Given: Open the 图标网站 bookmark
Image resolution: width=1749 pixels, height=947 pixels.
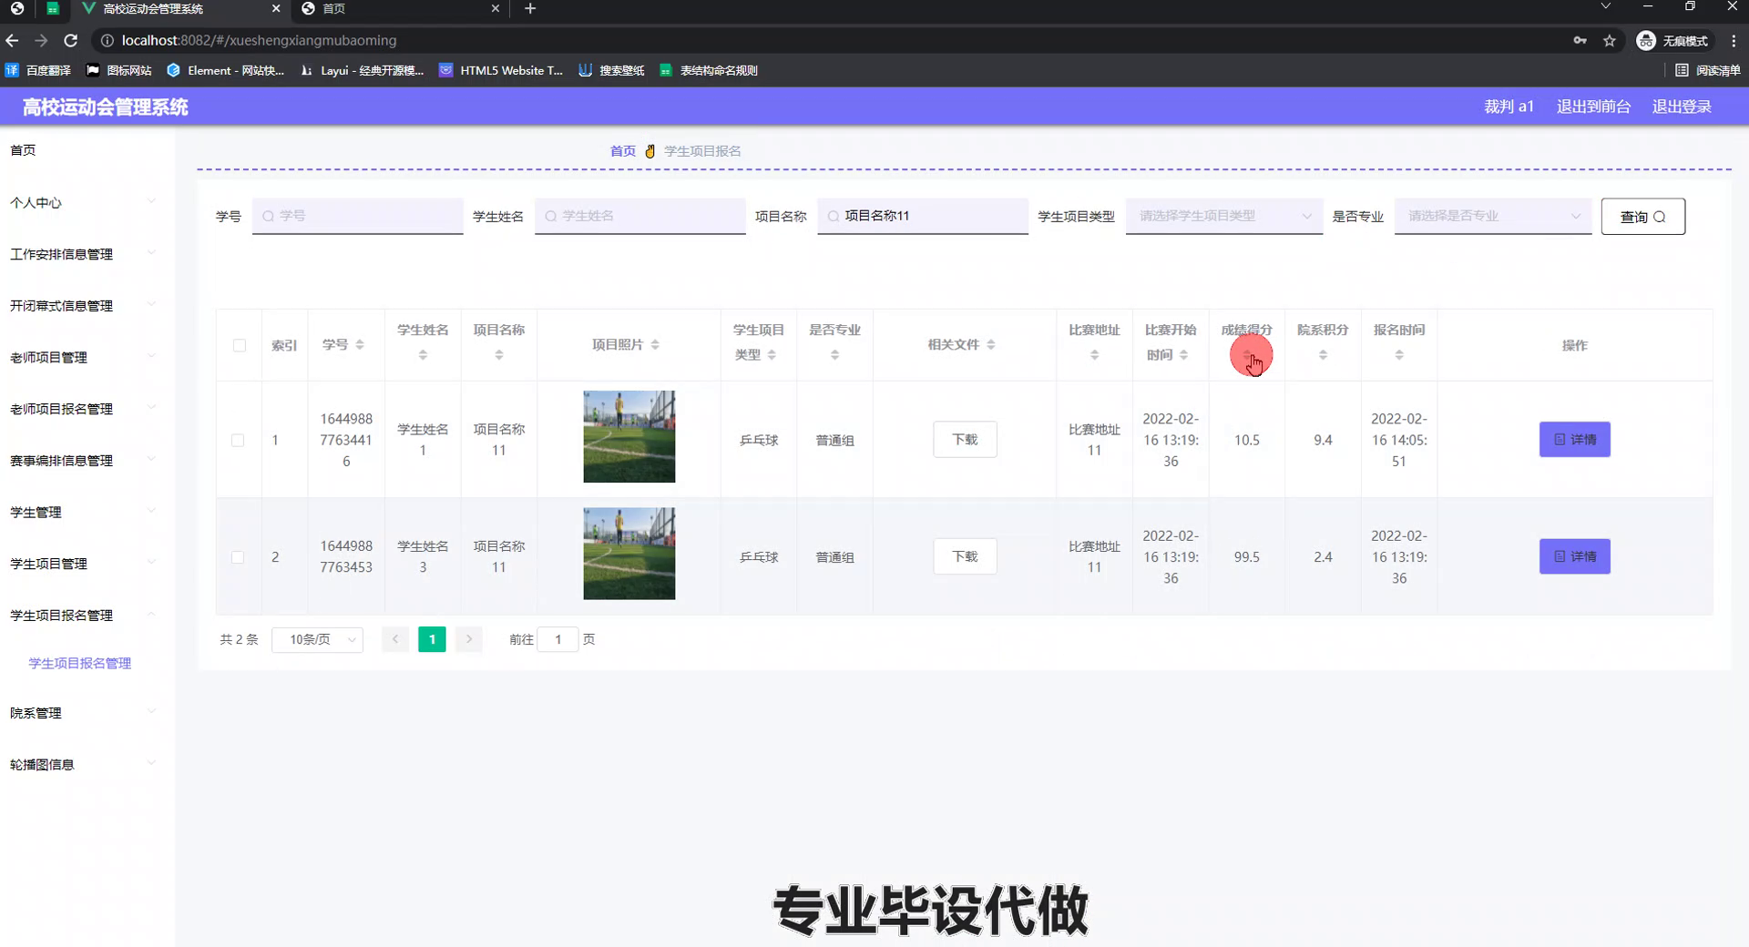Looking at the screenshot, I should coord(118,70).
